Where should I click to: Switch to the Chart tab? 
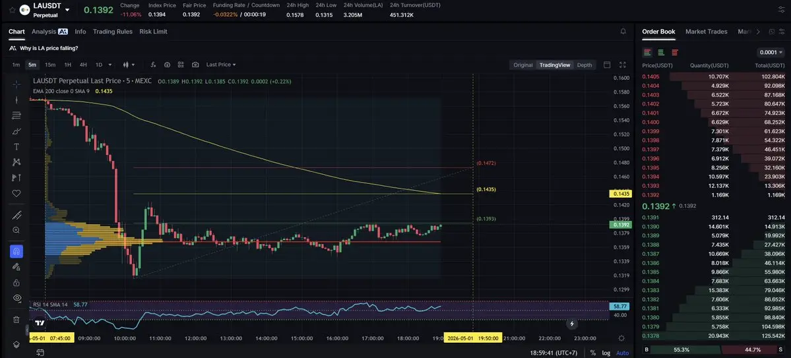(x=16, y=31)
